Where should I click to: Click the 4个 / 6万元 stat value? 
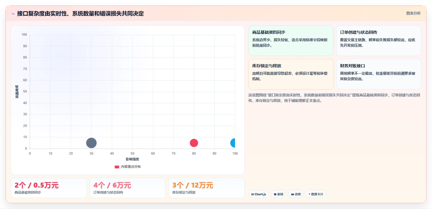(x=112, y=185)
